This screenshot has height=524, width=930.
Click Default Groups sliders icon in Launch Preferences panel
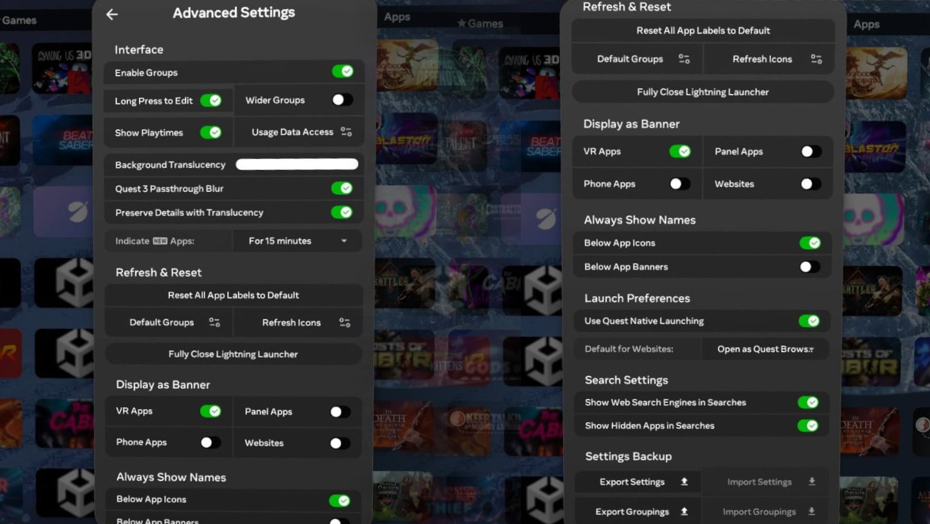684,59
